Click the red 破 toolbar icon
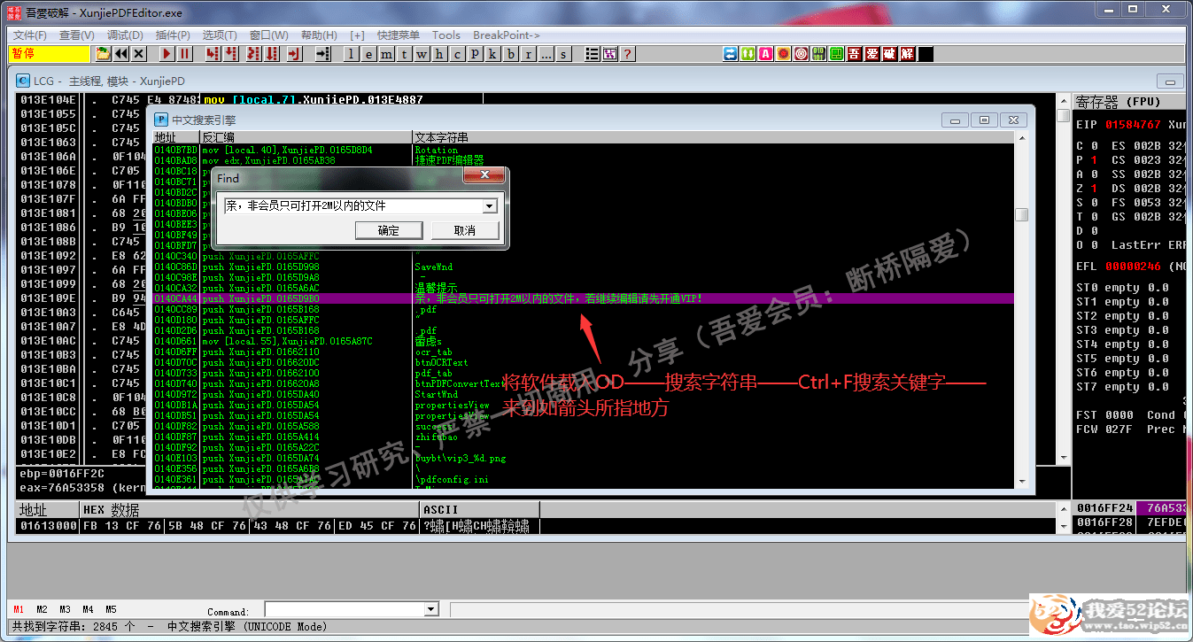This screenshot has width=1193, height=642. pyautogui.click(x=889, y=54)
